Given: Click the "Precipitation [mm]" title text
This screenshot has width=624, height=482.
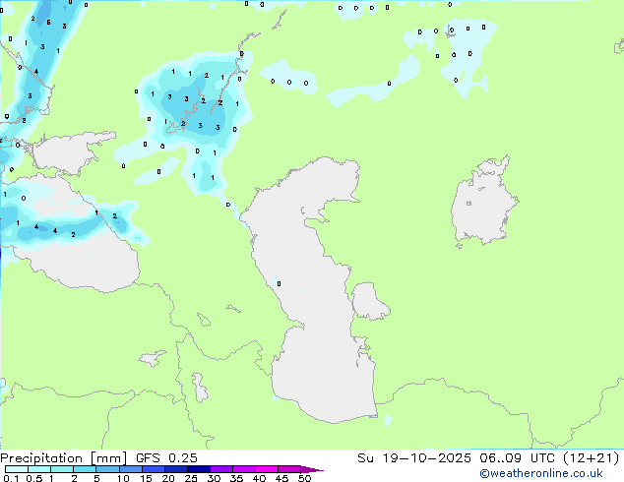Looking at the screenshot, I should pos(63,458).
